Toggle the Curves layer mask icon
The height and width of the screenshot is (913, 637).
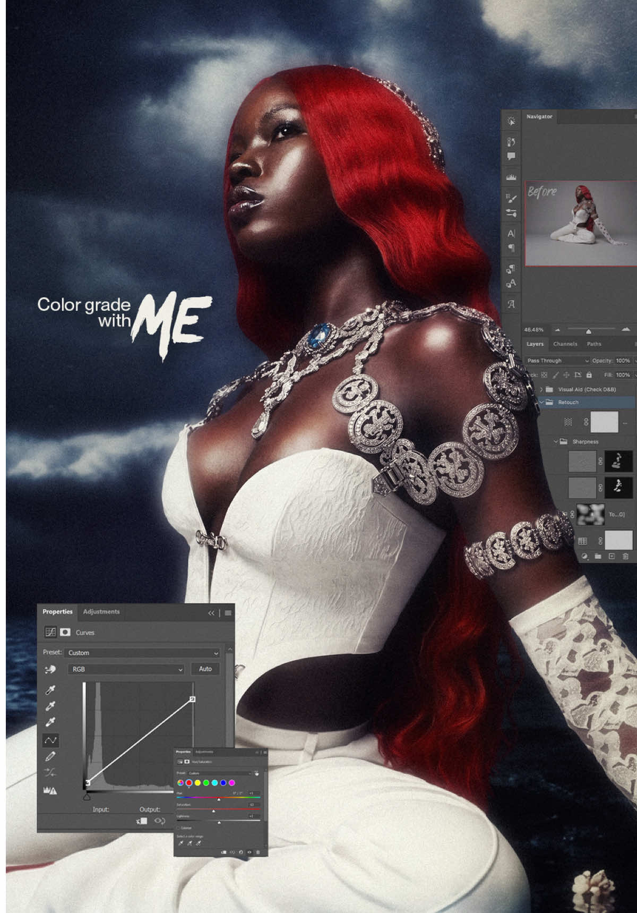pyautogui.click(x=65, y=632)
